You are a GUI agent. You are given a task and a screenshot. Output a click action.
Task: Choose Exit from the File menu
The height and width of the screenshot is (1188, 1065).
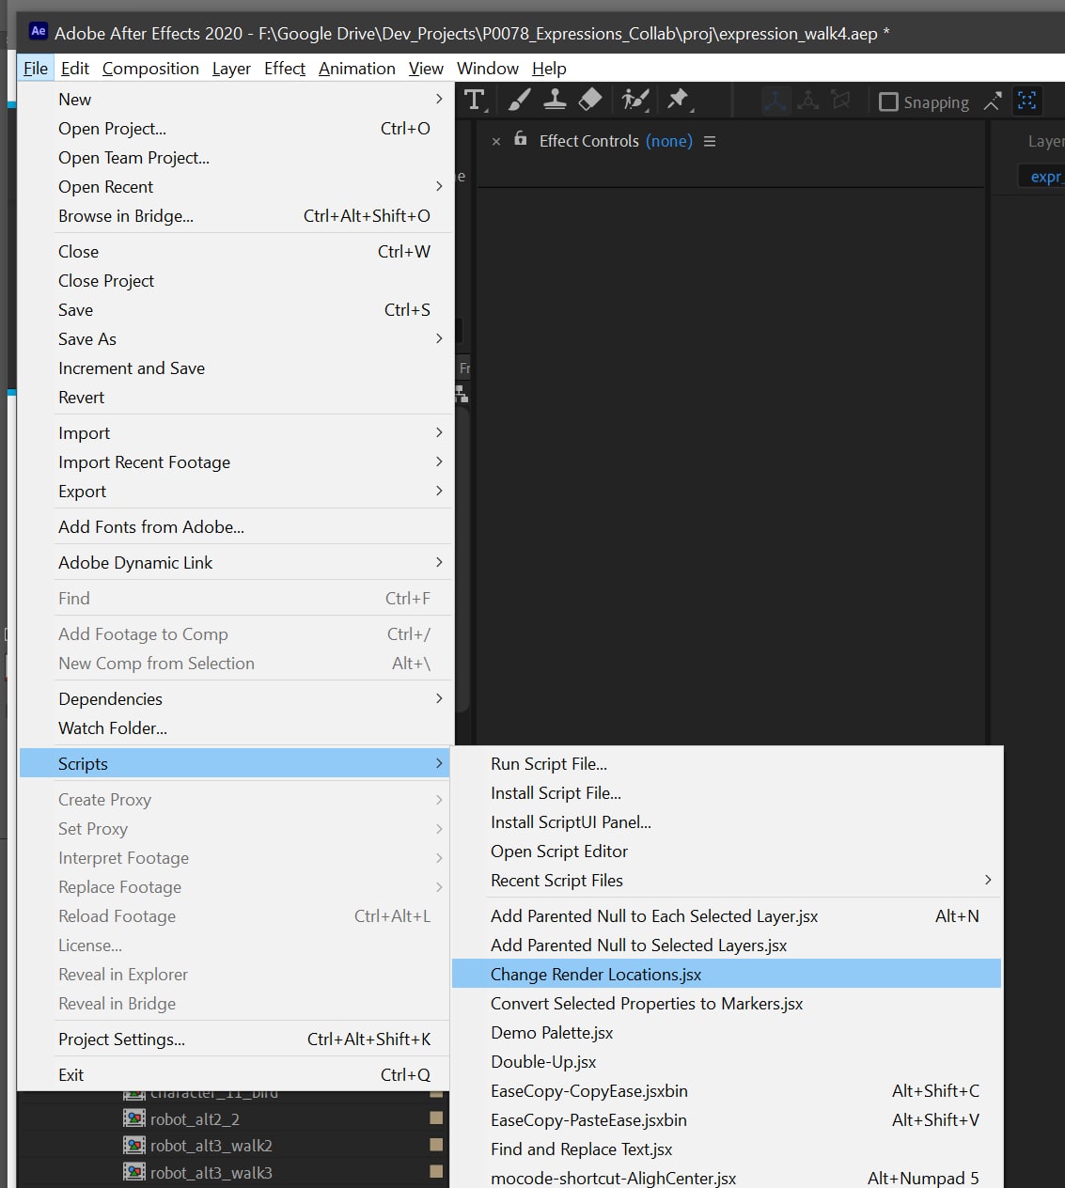[x=235, y=1075]
